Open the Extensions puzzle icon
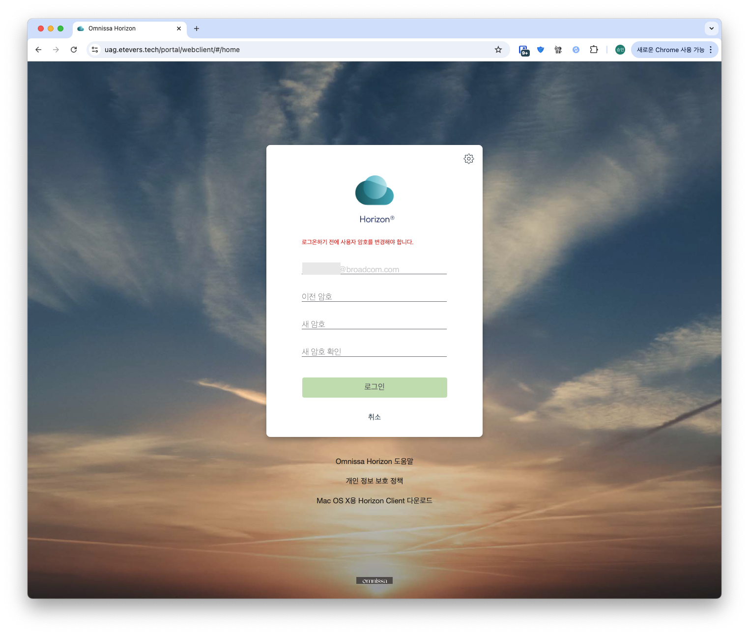The height and width of the screenshot is (635, 749). [594, 50]
